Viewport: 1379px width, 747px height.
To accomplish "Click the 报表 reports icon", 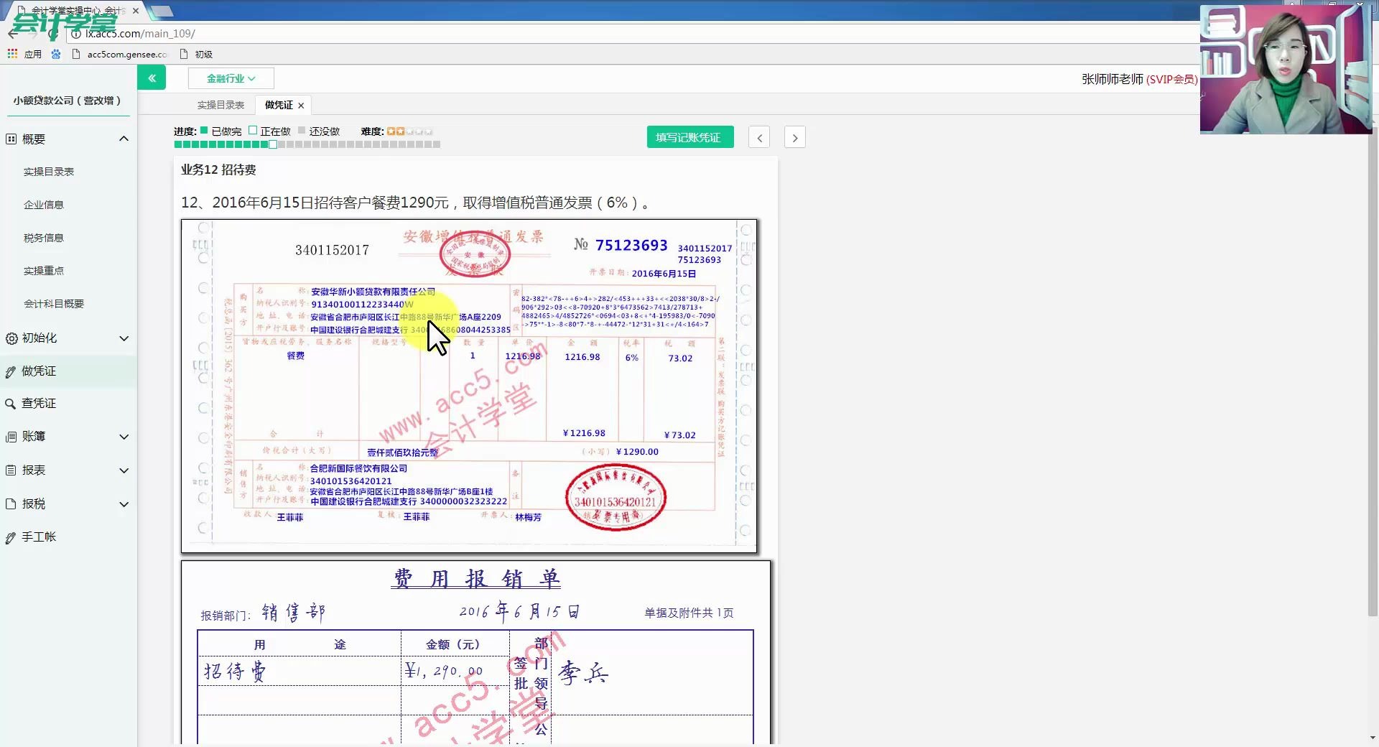I will tap(10, 470).
